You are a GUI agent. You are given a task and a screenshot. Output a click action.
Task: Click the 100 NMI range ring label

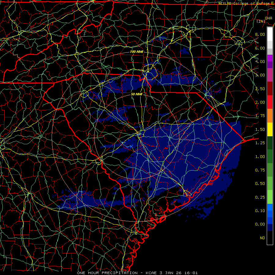[137, 52]
